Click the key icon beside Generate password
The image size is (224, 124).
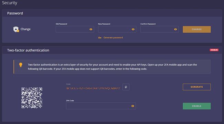click(x=100, y=38)
